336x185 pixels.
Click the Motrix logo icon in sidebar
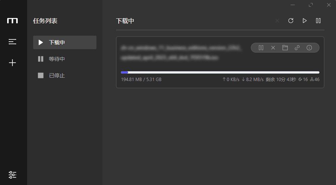tap(12, 21)
